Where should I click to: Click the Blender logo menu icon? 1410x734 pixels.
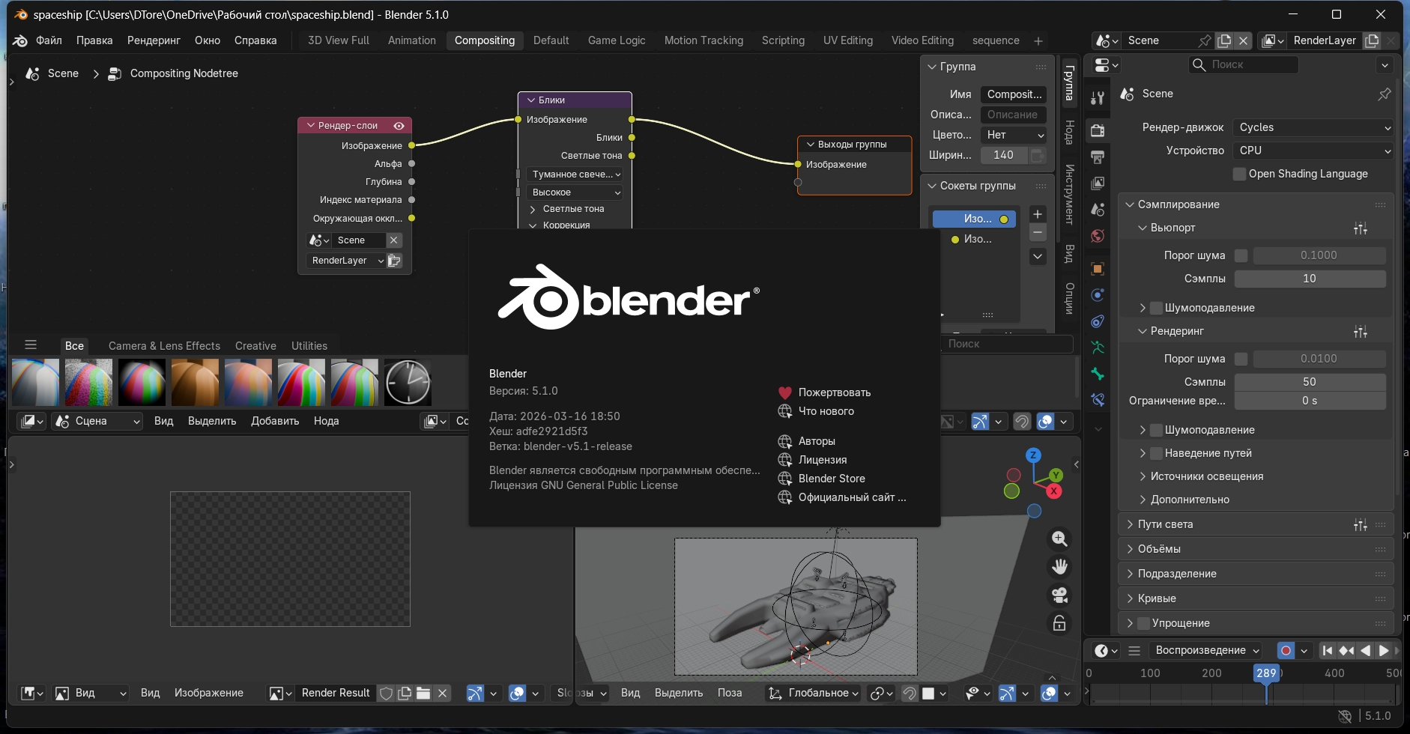click(x=20, y=40)
